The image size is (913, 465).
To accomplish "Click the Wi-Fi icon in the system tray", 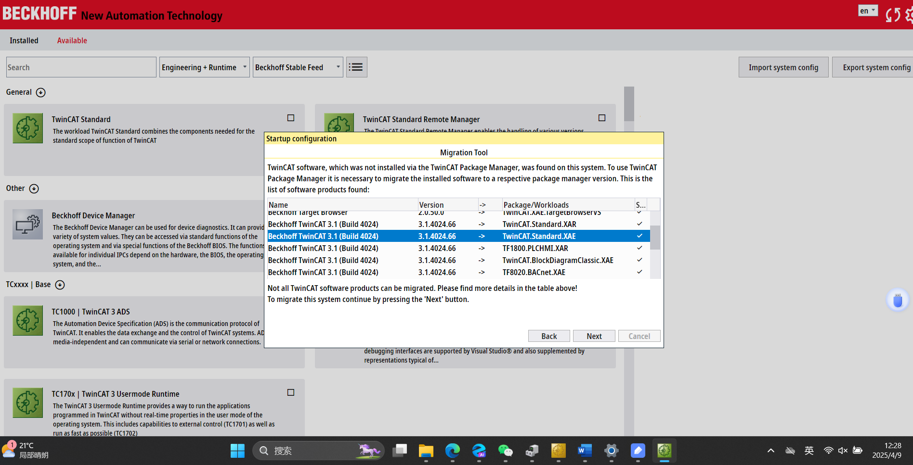I will click(x=828, y=451).
